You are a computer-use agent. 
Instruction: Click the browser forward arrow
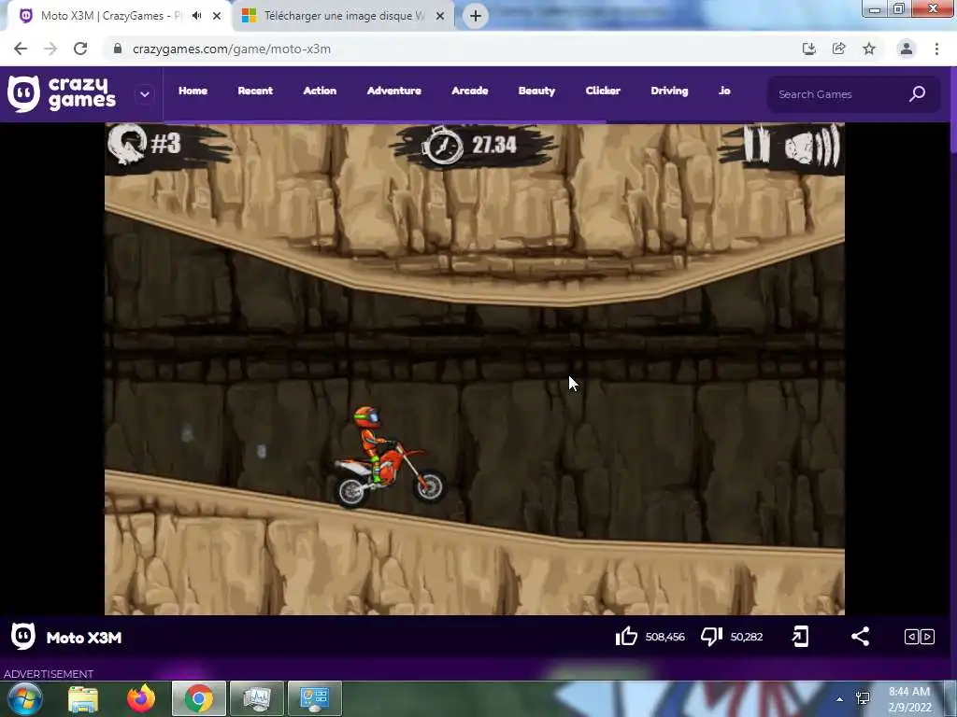coord(50,49)
